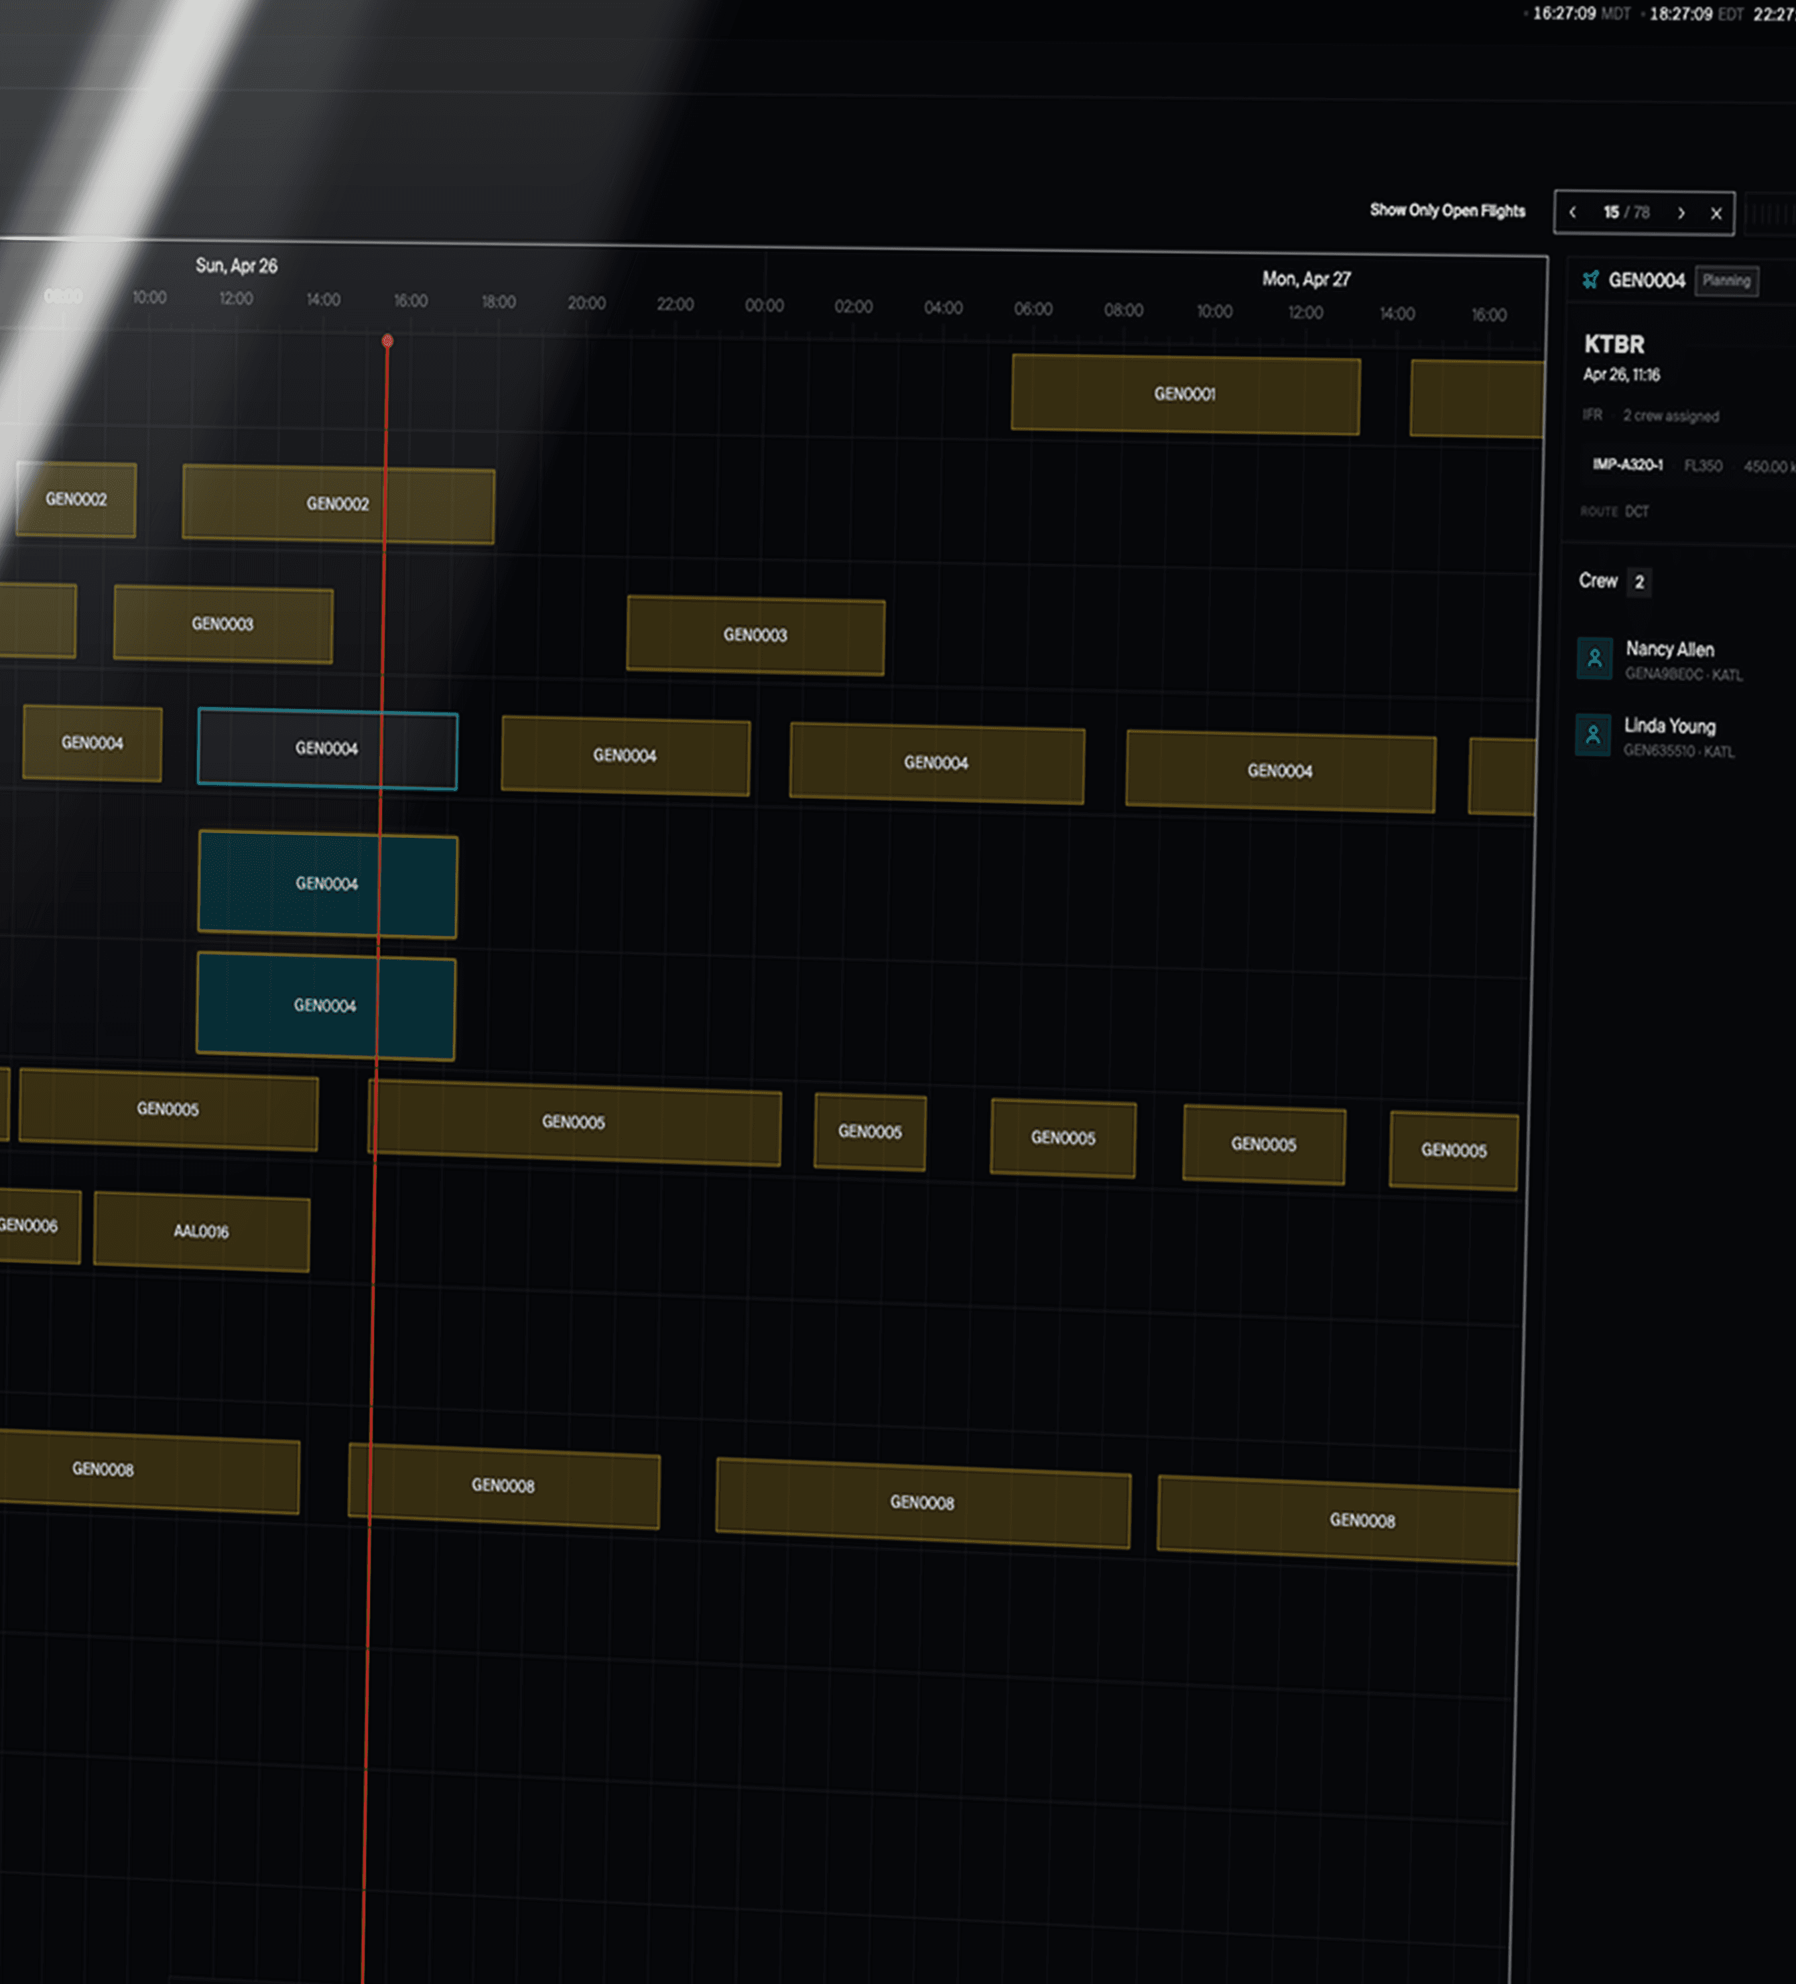Select the upper teal GEN0004 block
Image resolution: width=1796 pixels, height=1984 pixels.
tap(327, 883)
